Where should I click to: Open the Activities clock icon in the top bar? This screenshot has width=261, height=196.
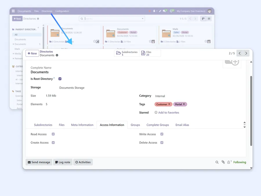(x=171, y=11)
